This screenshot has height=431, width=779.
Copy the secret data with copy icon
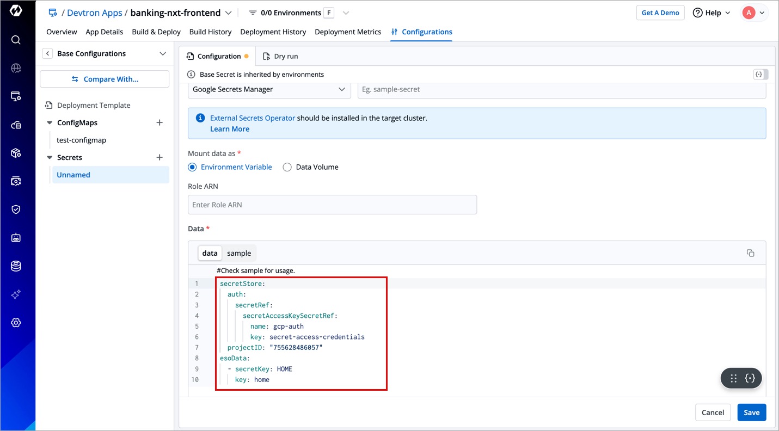(750, 253)
